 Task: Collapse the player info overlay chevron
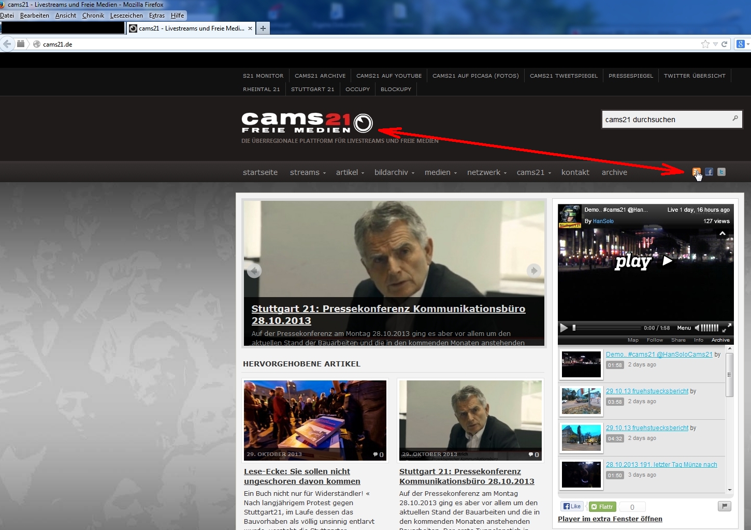[723, 234]
